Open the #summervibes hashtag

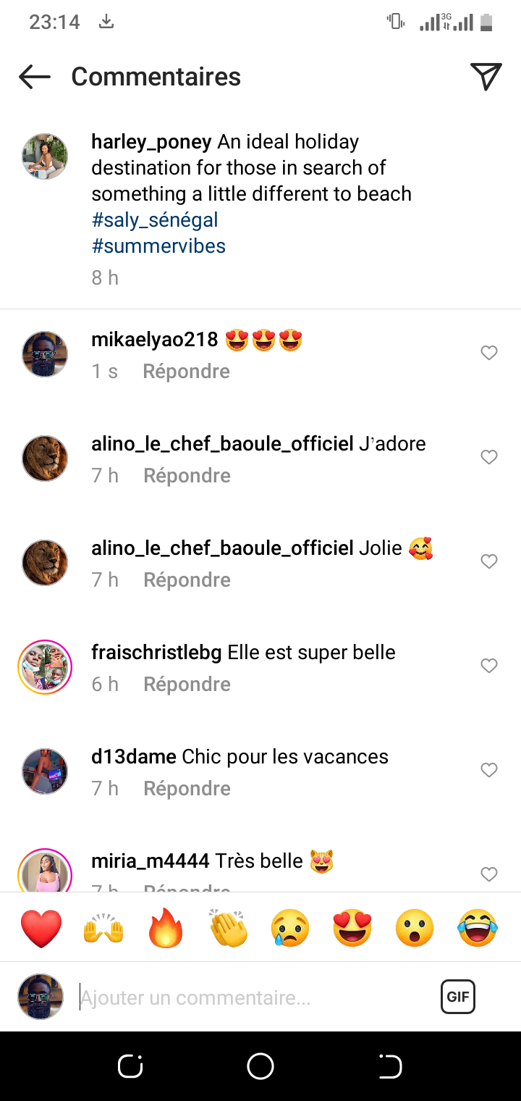tap(158, 246)
